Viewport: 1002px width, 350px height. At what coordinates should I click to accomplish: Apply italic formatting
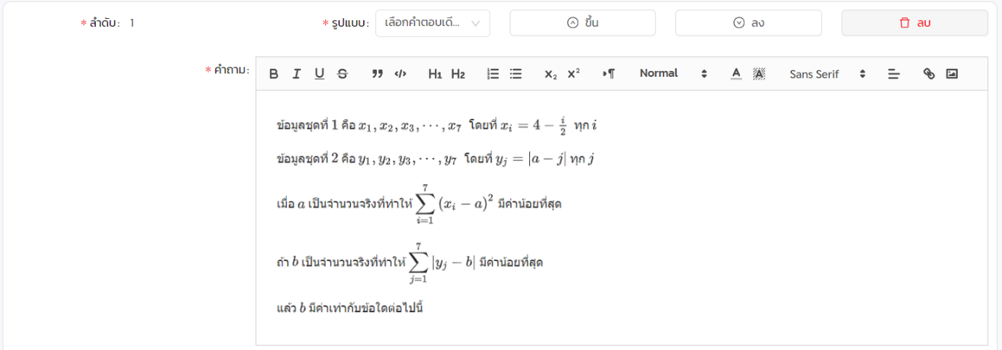296,73
